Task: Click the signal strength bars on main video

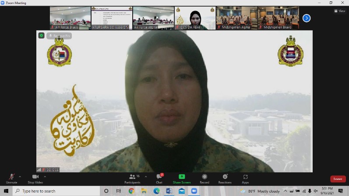Action: [39, 170]
